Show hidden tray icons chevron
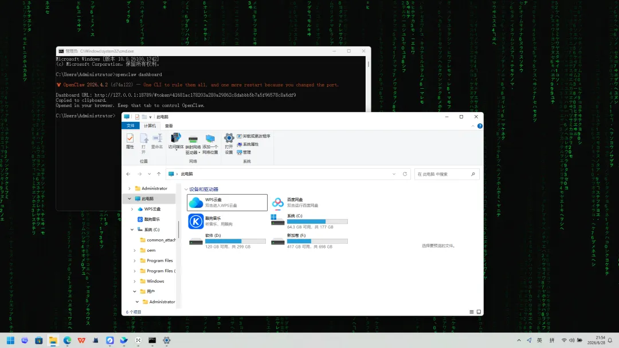Screen dimensions: 619x348 pyautogui.click(x=519, y=341)
